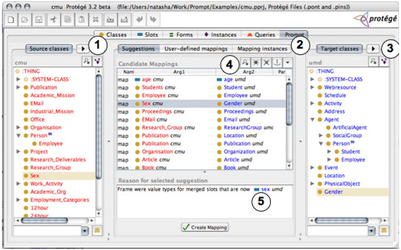Click arrow button next to Target classes
This screenshot has height=250, width=401.
(x=373, y=49)
